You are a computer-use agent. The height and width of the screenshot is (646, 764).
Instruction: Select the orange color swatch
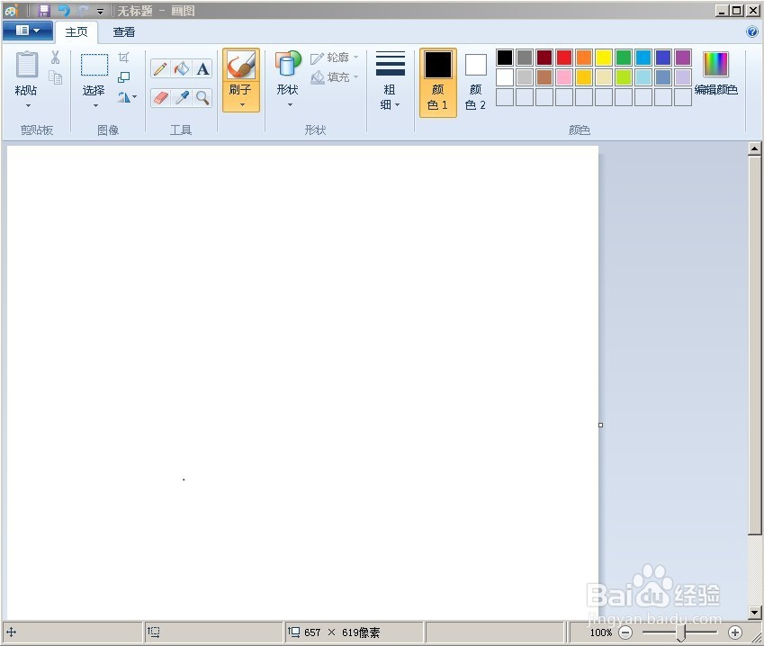click(584, 58)
